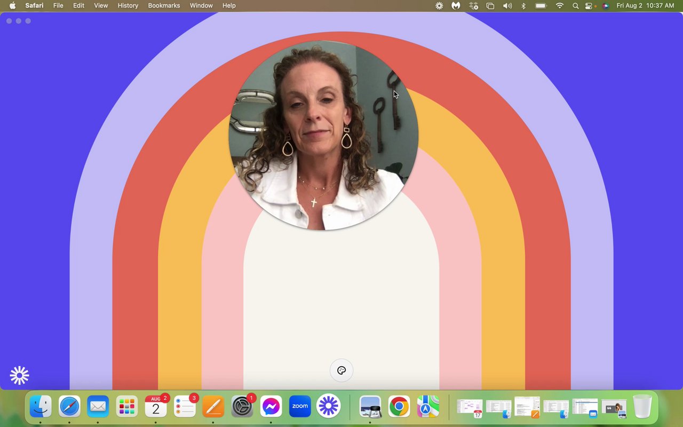Open the Stage Manager windows icon in menu bar
Screen dimensions: 683x427
point(490,5)
